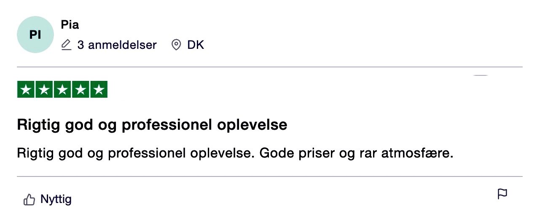Mark the review as Nyttig

(56, 199)
